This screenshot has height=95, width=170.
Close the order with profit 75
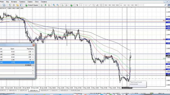33,60
